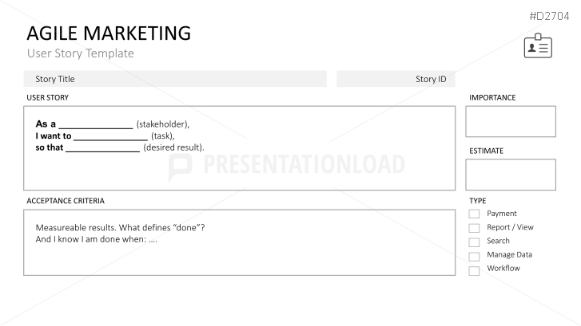Click inside the Estimate box
The height and width of the screenshot is (326, 581).
pyautogui.click(x=511, y=175)
